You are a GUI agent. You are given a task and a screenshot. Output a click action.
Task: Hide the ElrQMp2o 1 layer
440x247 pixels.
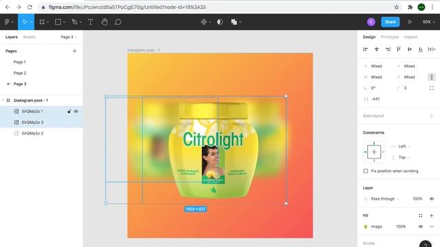[x=76, y=111]
